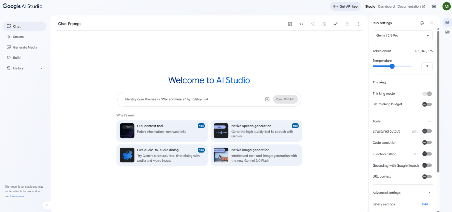Image resolution: width=452 pixels, height=212 pixels.
Task: Collapse the Advanced settings chevron
Action: pyautogui.click(x=429, y=193)
